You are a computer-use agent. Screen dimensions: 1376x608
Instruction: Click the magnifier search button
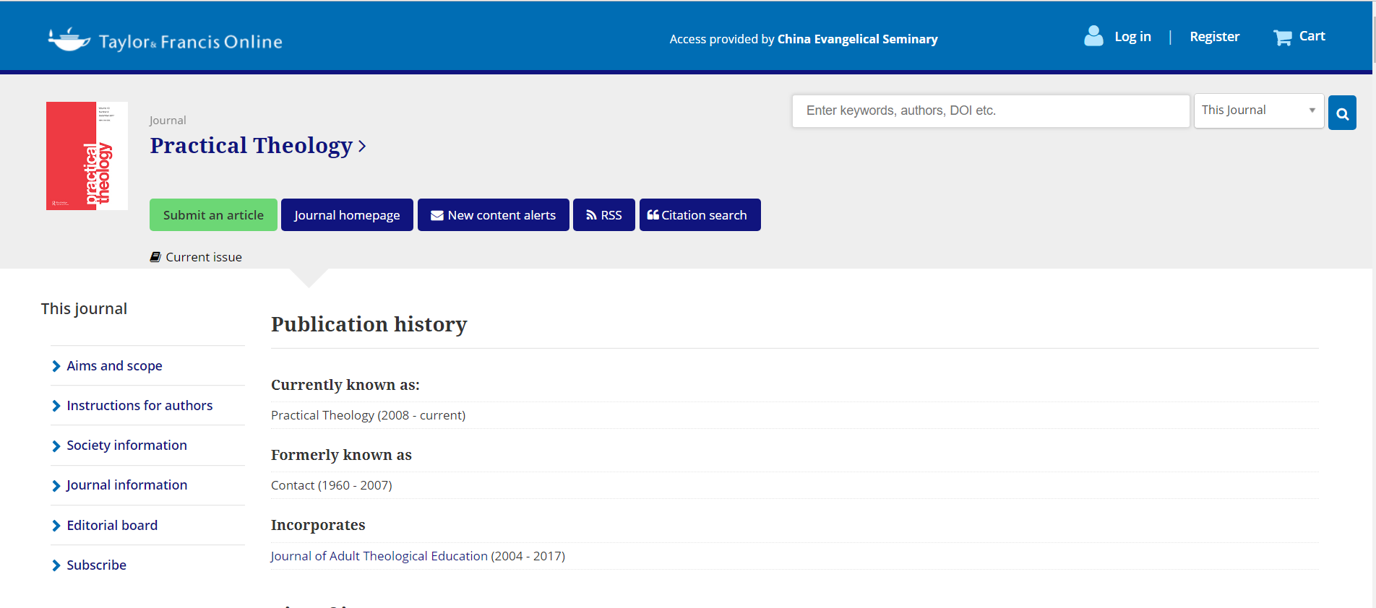1342,113
